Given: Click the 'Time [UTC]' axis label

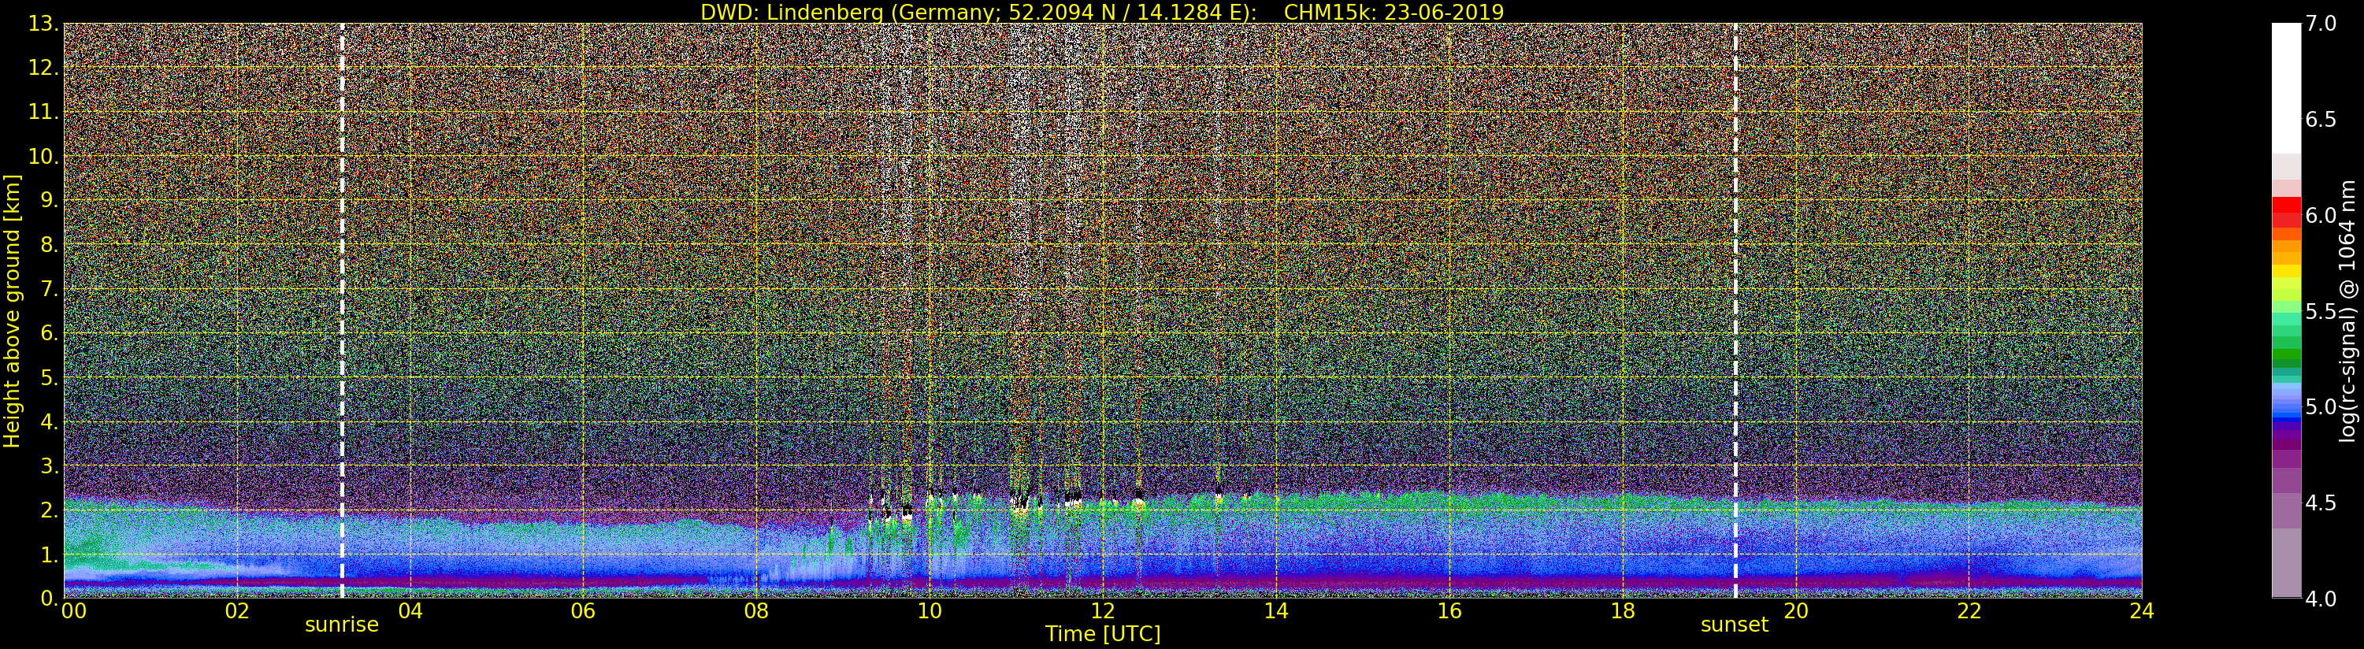Looking at the screenshot, I should click(x=1103, y=633).
